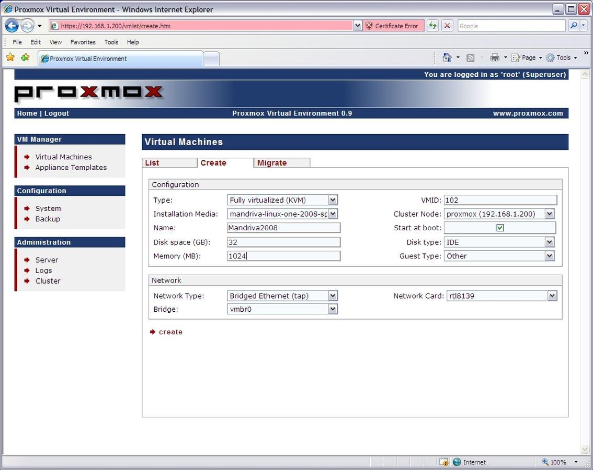Click the vertical scrollbar up arrow
Image resolution: width=593 pixels, height=470 pixels.
point(585,75)
